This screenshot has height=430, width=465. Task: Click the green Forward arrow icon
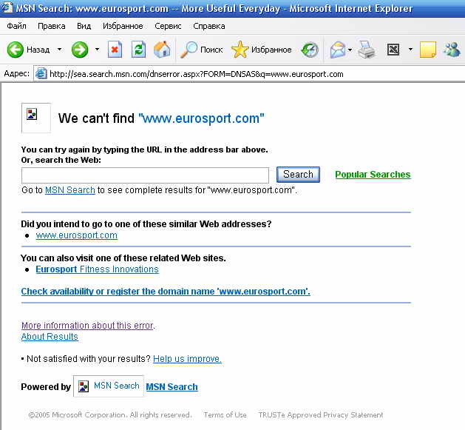(80, 50)
